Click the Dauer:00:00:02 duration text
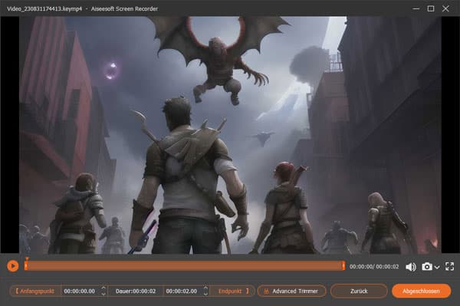Viewport: 460px width, 306px height. click(136, 291)
